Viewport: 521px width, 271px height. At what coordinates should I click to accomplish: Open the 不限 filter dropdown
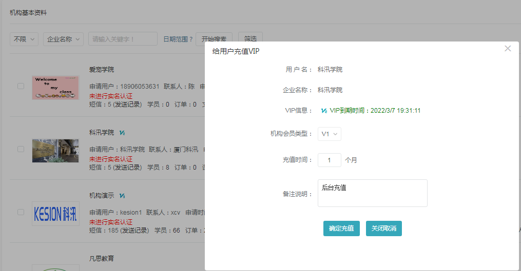pyautogui.click(x=24, y=39)
